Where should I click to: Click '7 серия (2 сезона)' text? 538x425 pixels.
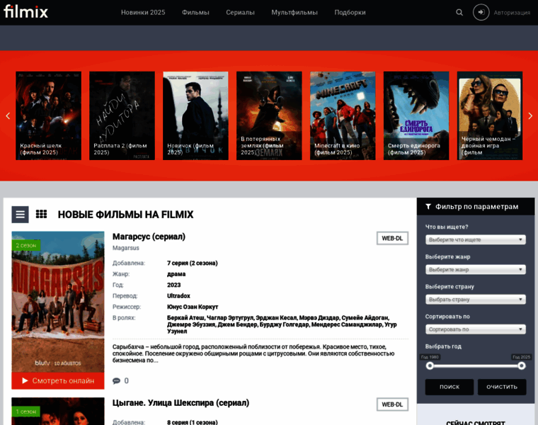pos(193,263)
